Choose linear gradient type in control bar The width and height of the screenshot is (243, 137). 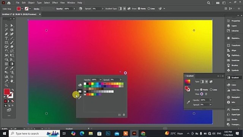120,8
